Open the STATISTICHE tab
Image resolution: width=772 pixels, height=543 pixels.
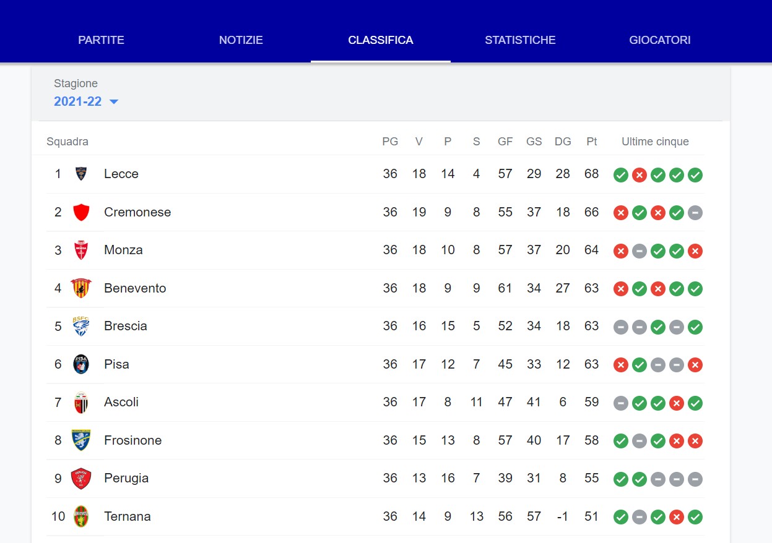point(520,40)
